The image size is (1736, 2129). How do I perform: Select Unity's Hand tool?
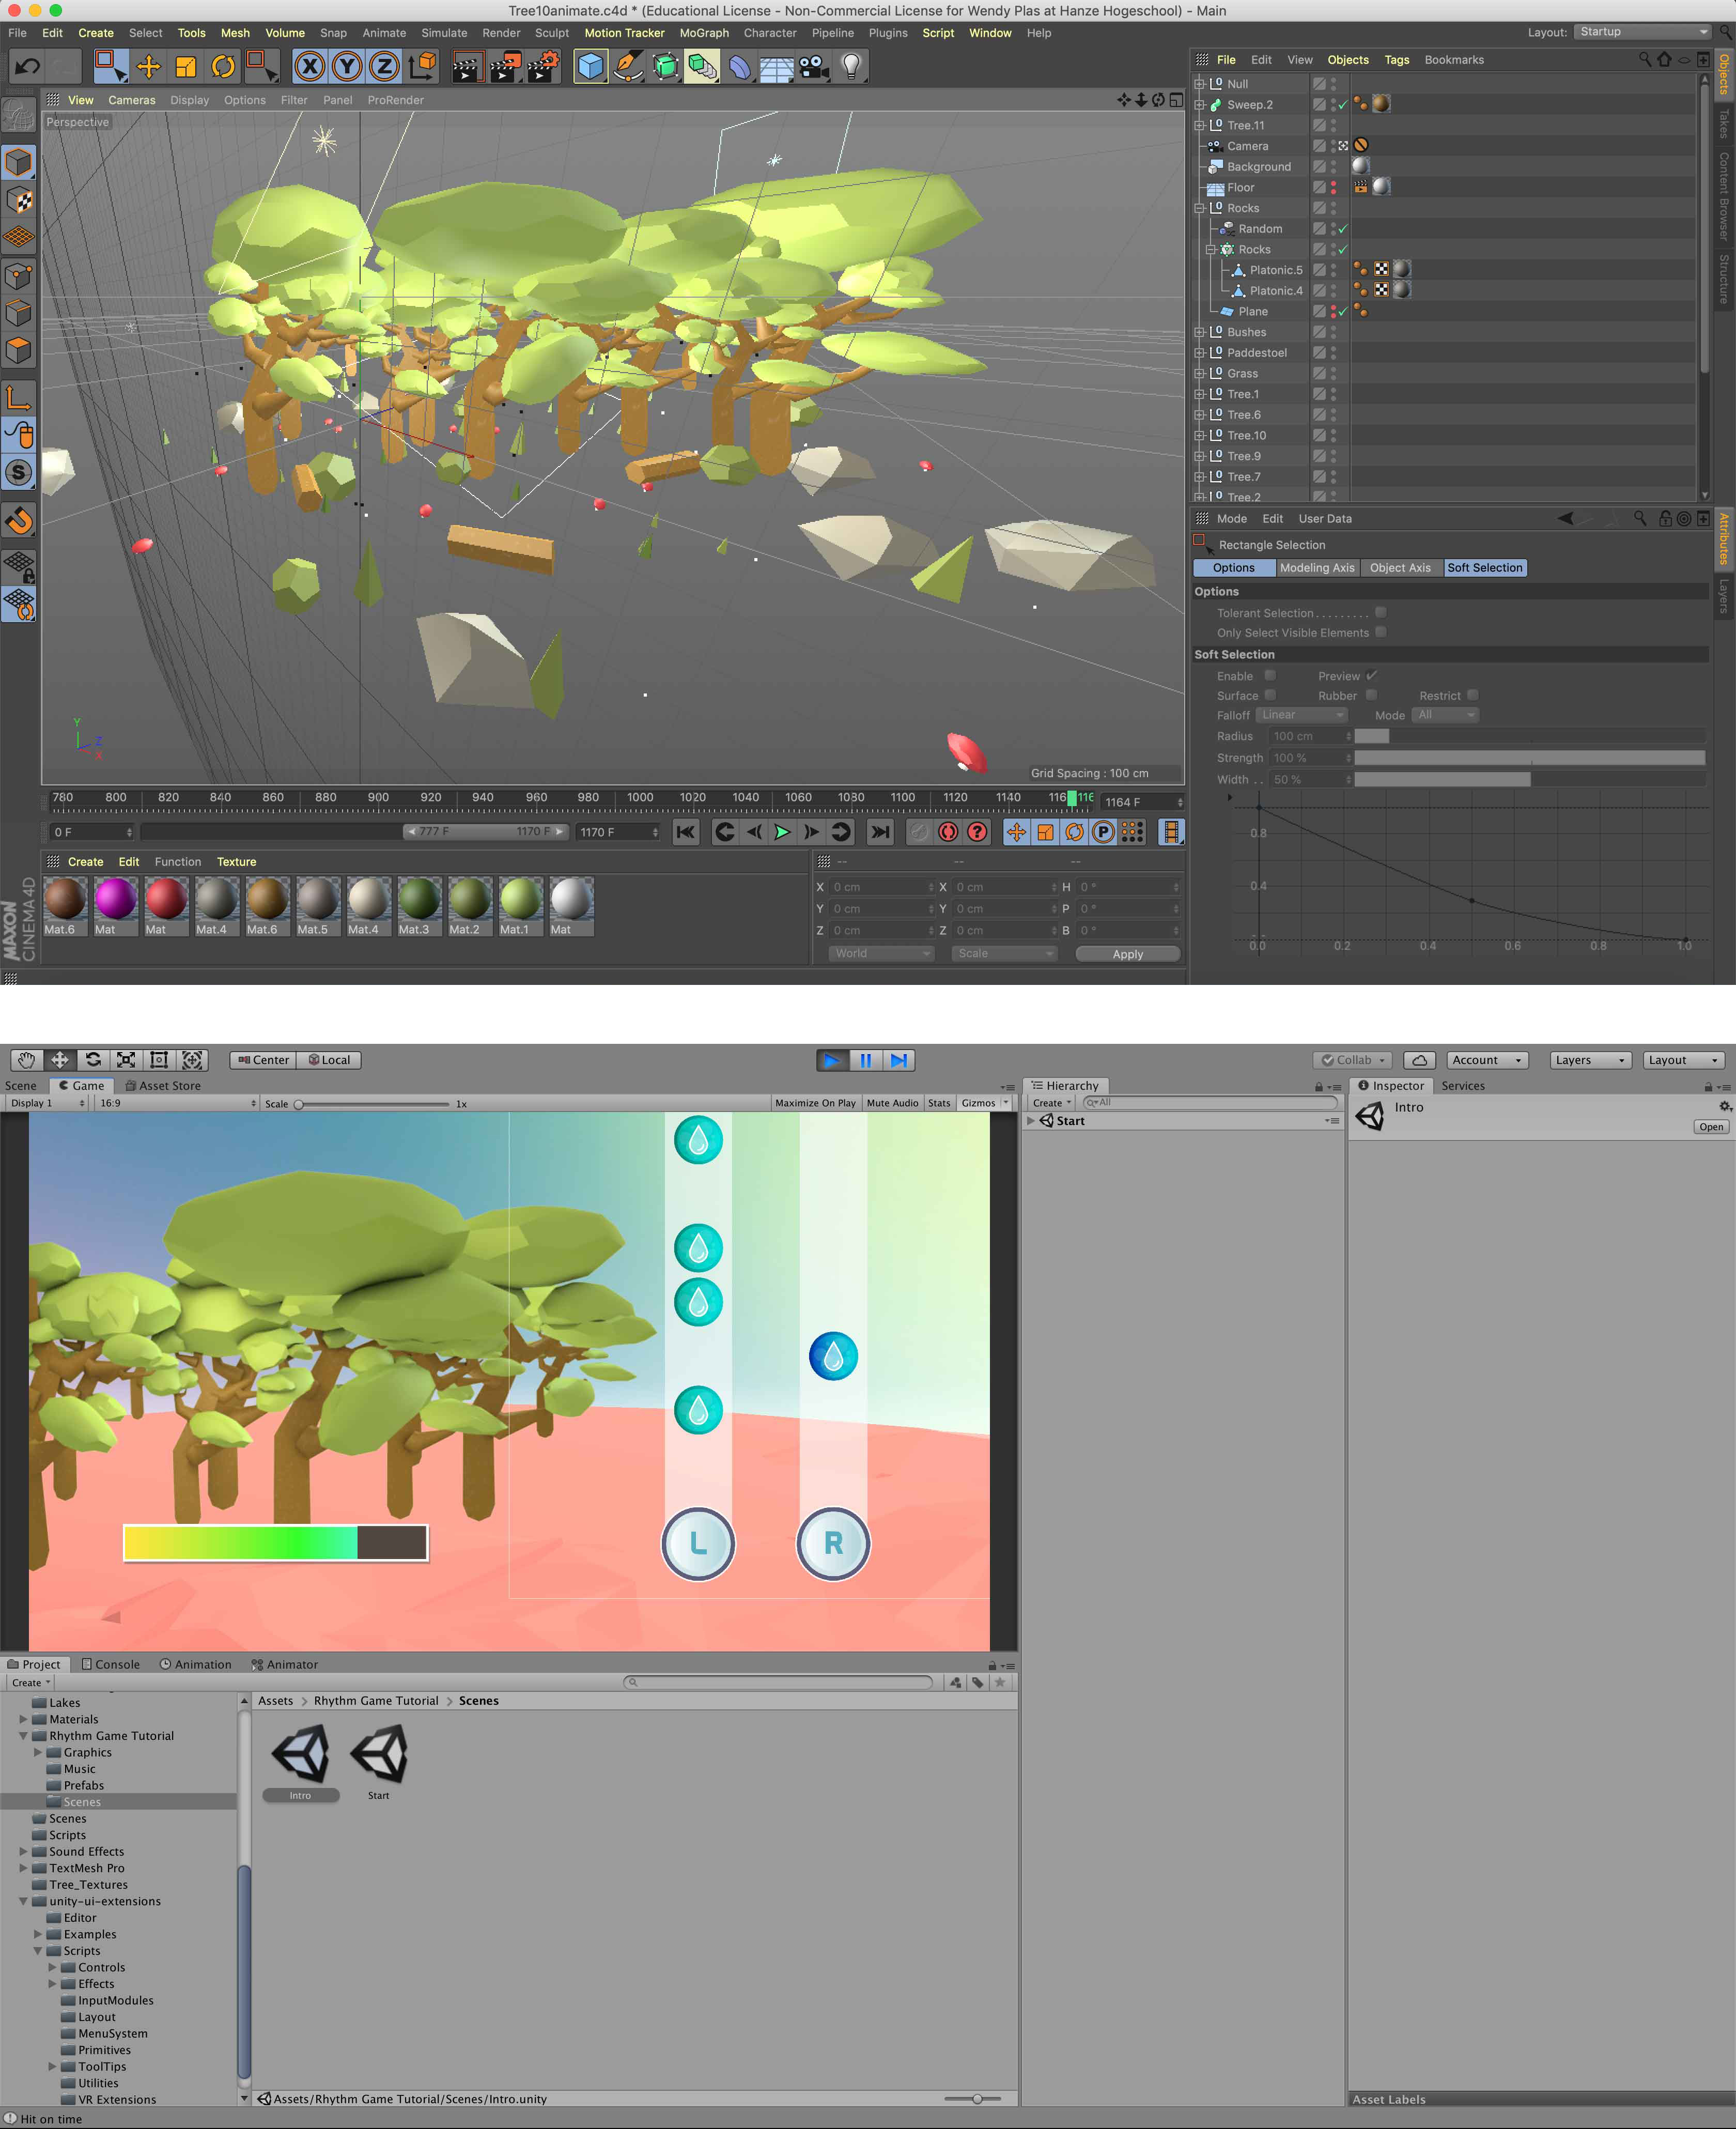pyautogui.click(x=26, y=1060)
